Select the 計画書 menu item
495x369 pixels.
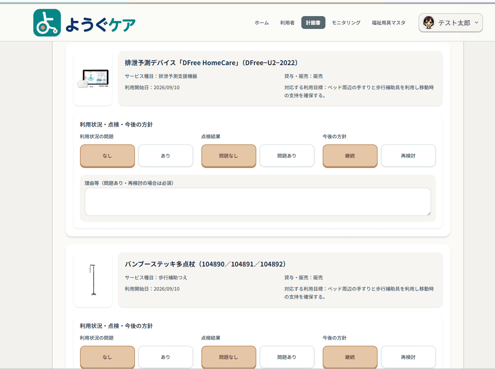pyautogui.click(x=313, y=23)
